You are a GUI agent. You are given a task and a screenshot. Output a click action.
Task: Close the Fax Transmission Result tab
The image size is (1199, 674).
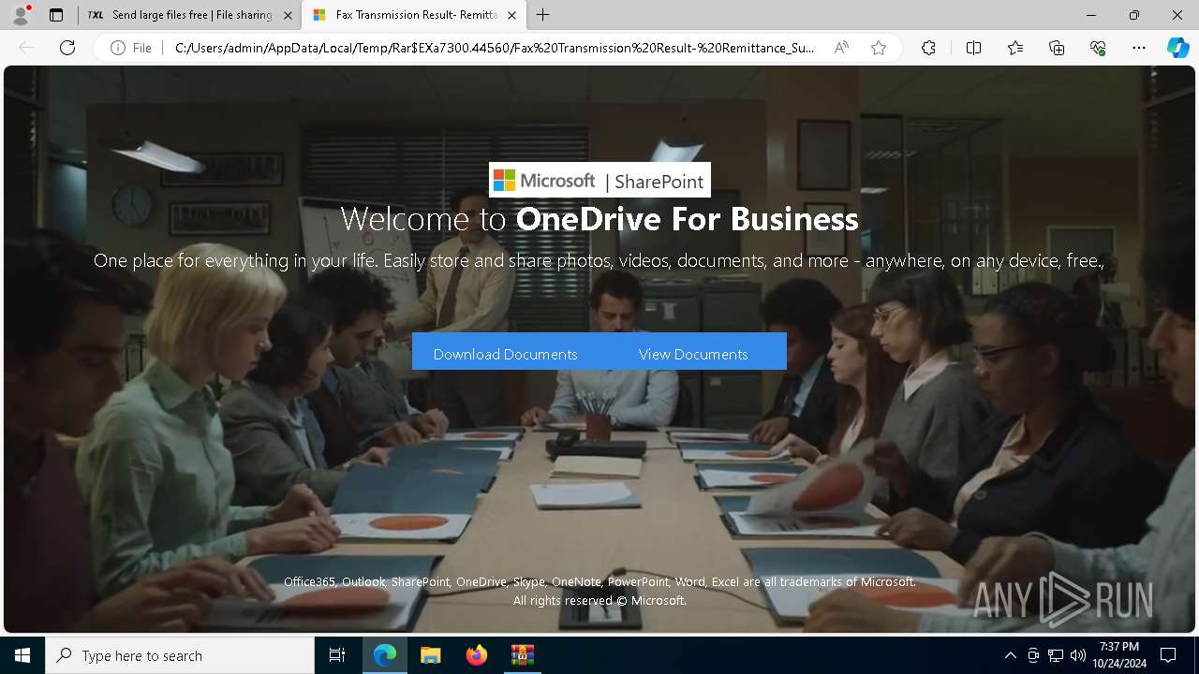[511, 15]
